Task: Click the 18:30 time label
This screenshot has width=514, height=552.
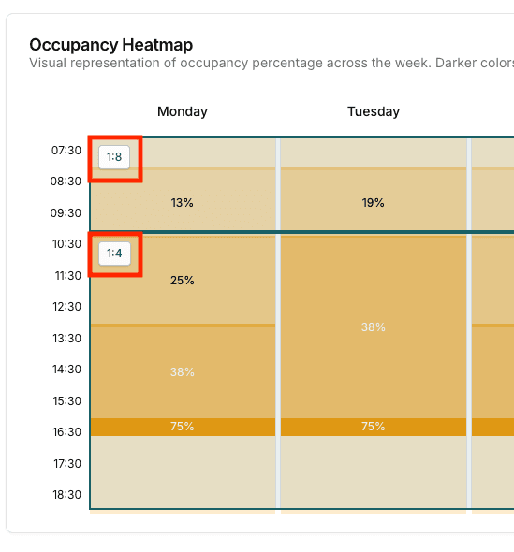Action: [66, 495]
